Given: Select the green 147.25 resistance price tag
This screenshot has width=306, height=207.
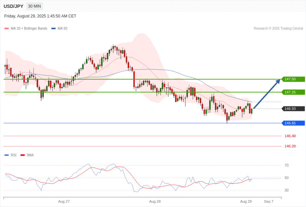Looking at the screenshot, I should pyautogui.click(x=293, y=92).
